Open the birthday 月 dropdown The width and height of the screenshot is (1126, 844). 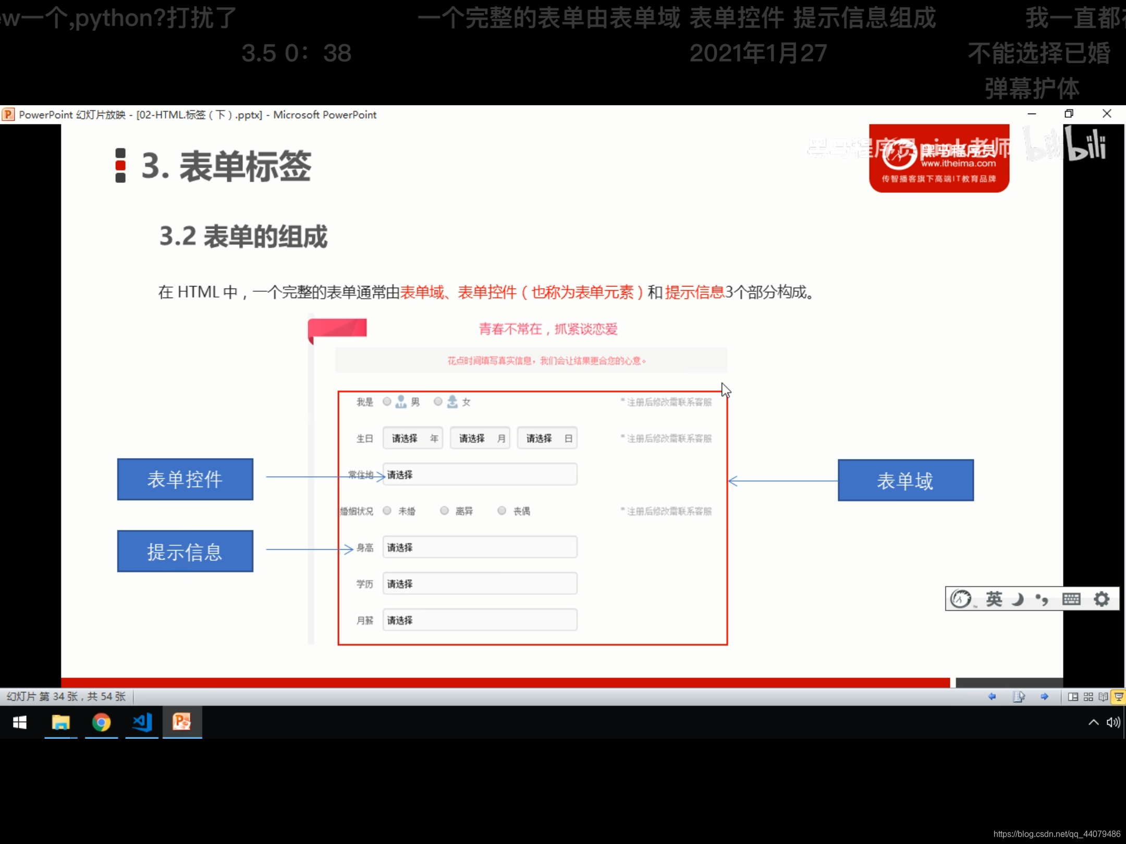pyautogui.click(x=480, y=438)
